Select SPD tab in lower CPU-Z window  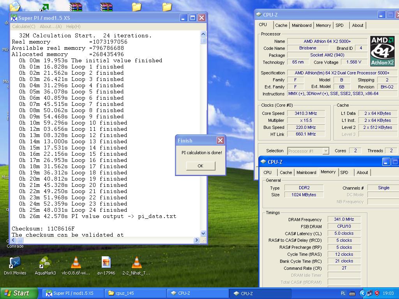click(344, 172)
